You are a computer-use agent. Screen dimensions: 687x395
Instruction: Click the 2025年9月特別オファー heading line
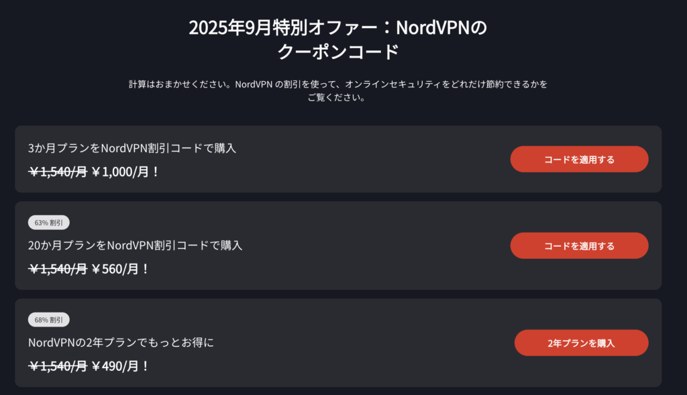(x=338, y=27)
